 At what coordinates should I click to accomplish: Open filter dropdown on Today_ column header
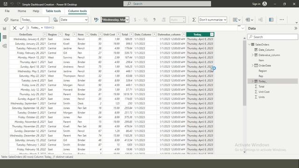click(212, 35)
